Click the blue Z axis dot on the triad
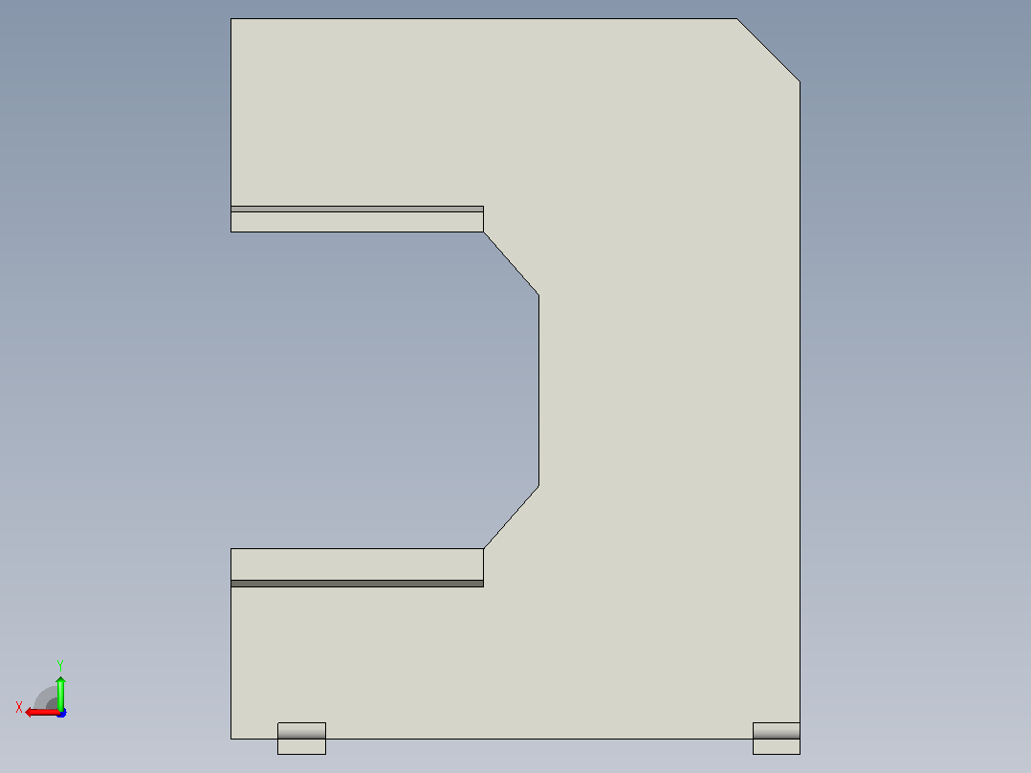Image resolution: width=1031 pixels, height=773 pixels. click(x=62, y=713)
